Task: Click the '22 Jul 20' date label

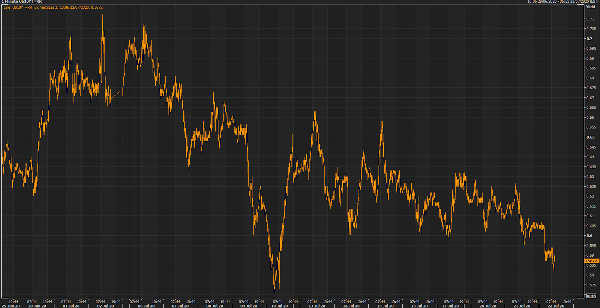Action: click(556, 306)
